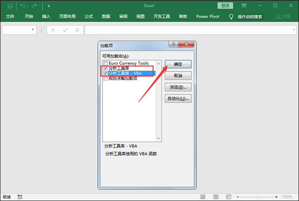Image resolution: width=299 pixels, height=201 pixels.
Task: Switch to the 开发工具 tab
Action: click(x=162, y=17)
